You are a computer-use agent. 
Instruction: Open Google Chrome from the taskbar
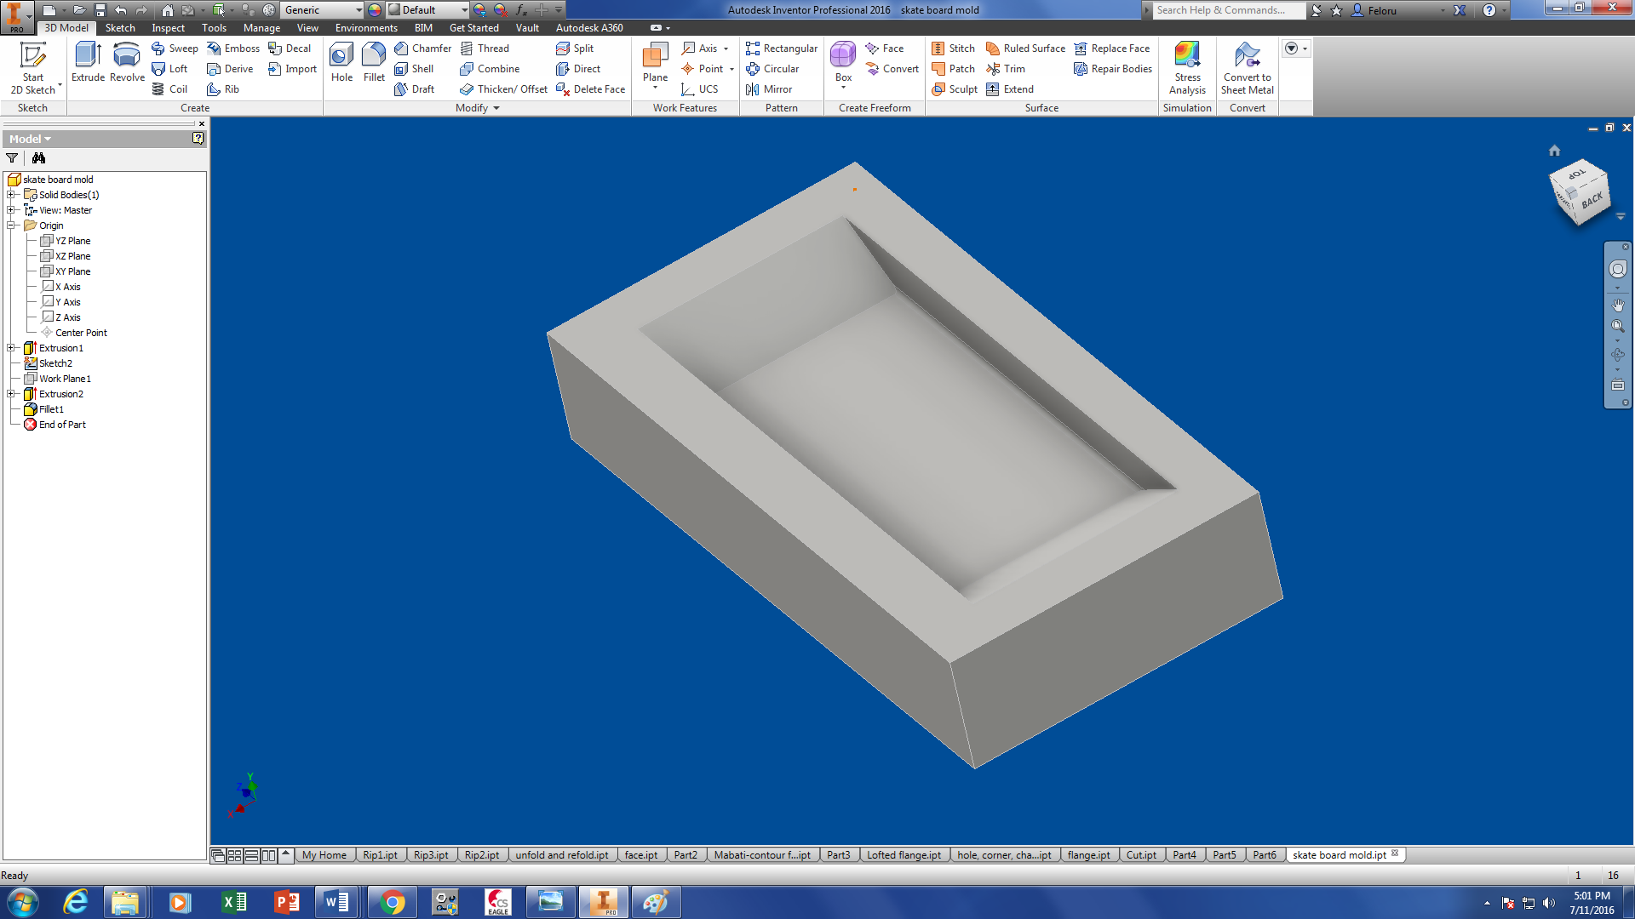pos(393,902)
